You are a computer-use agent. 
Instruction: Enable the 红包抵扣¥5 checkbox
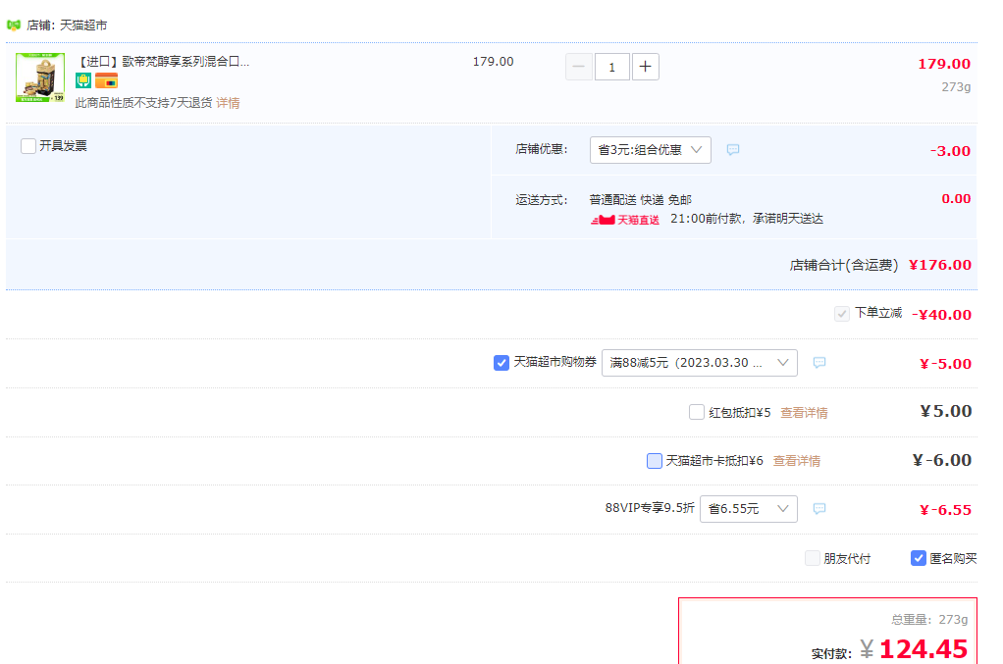point(697,412)
